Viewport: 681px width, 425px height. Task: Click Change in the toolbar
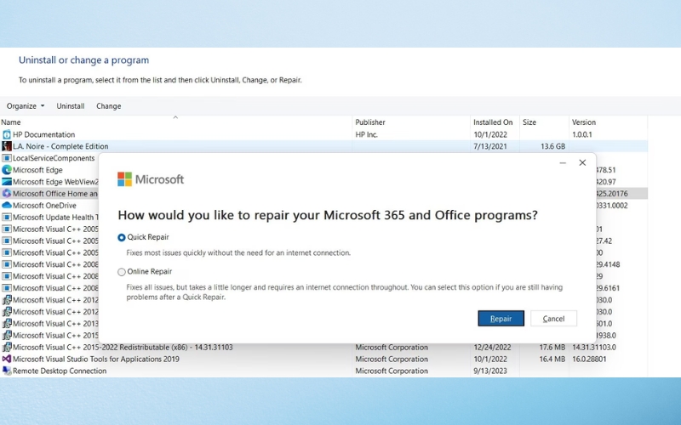point(109,105)
